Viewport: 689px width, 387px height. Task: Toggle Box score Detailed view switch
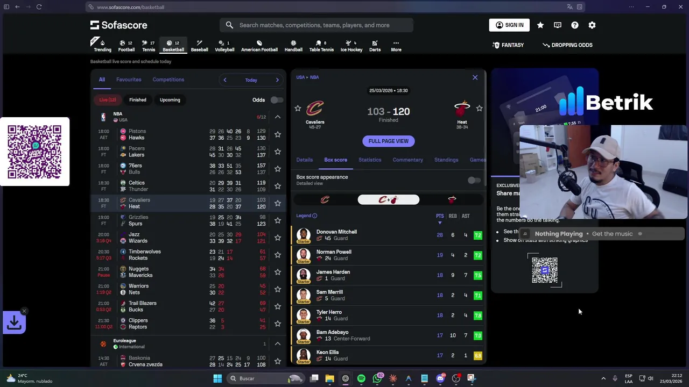(x=474, y=180)
